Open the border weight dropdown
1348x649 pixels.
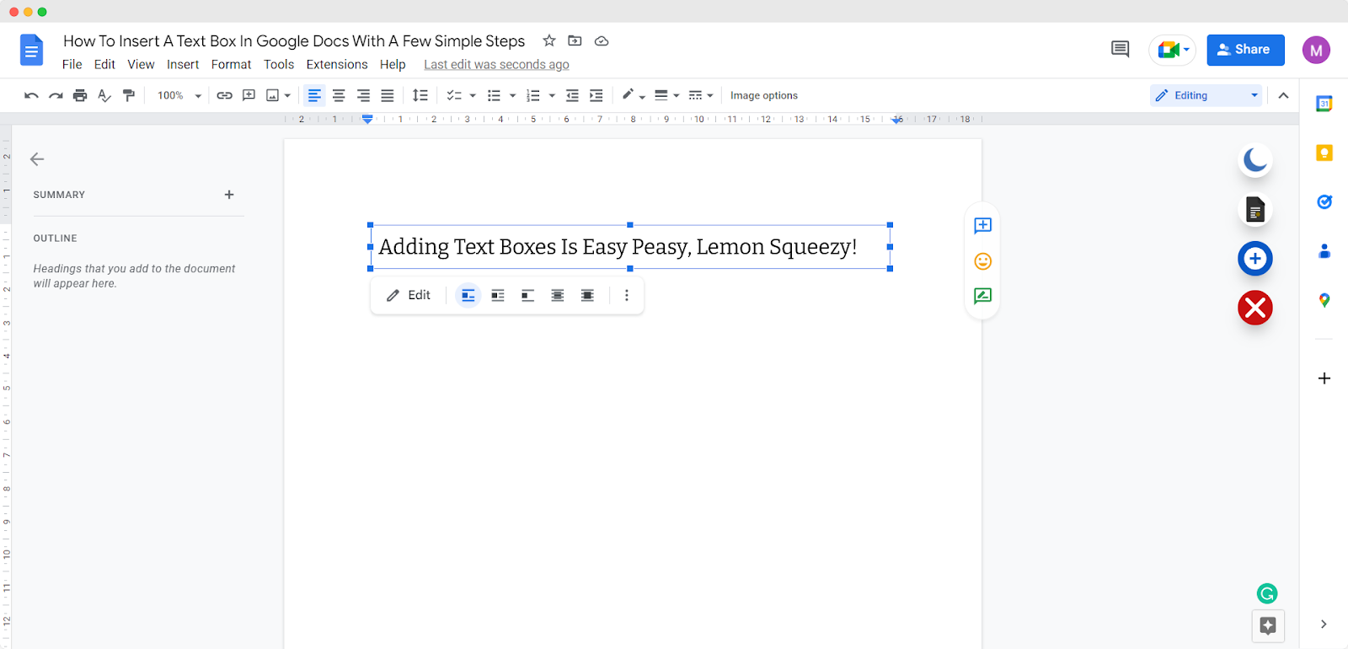tap(666, 95)
